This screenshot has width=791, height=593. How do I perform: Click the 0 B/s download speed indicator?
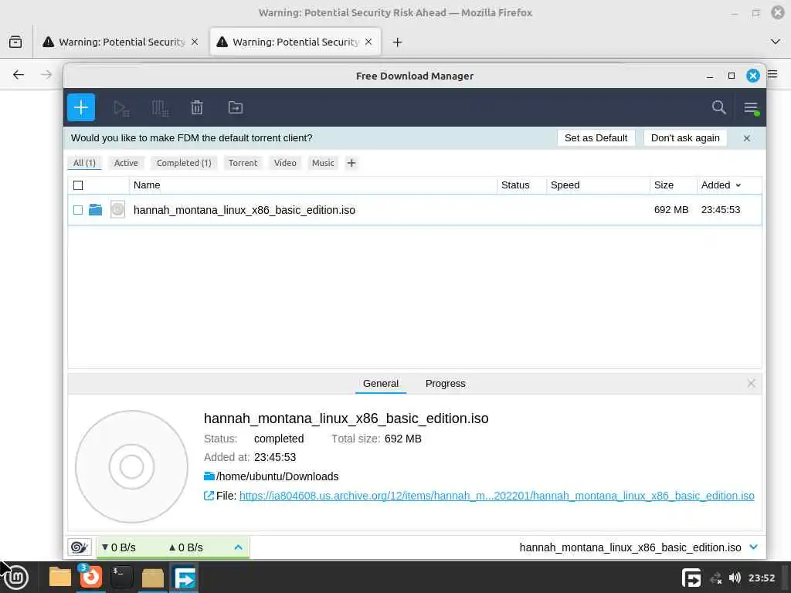(118, 547)
